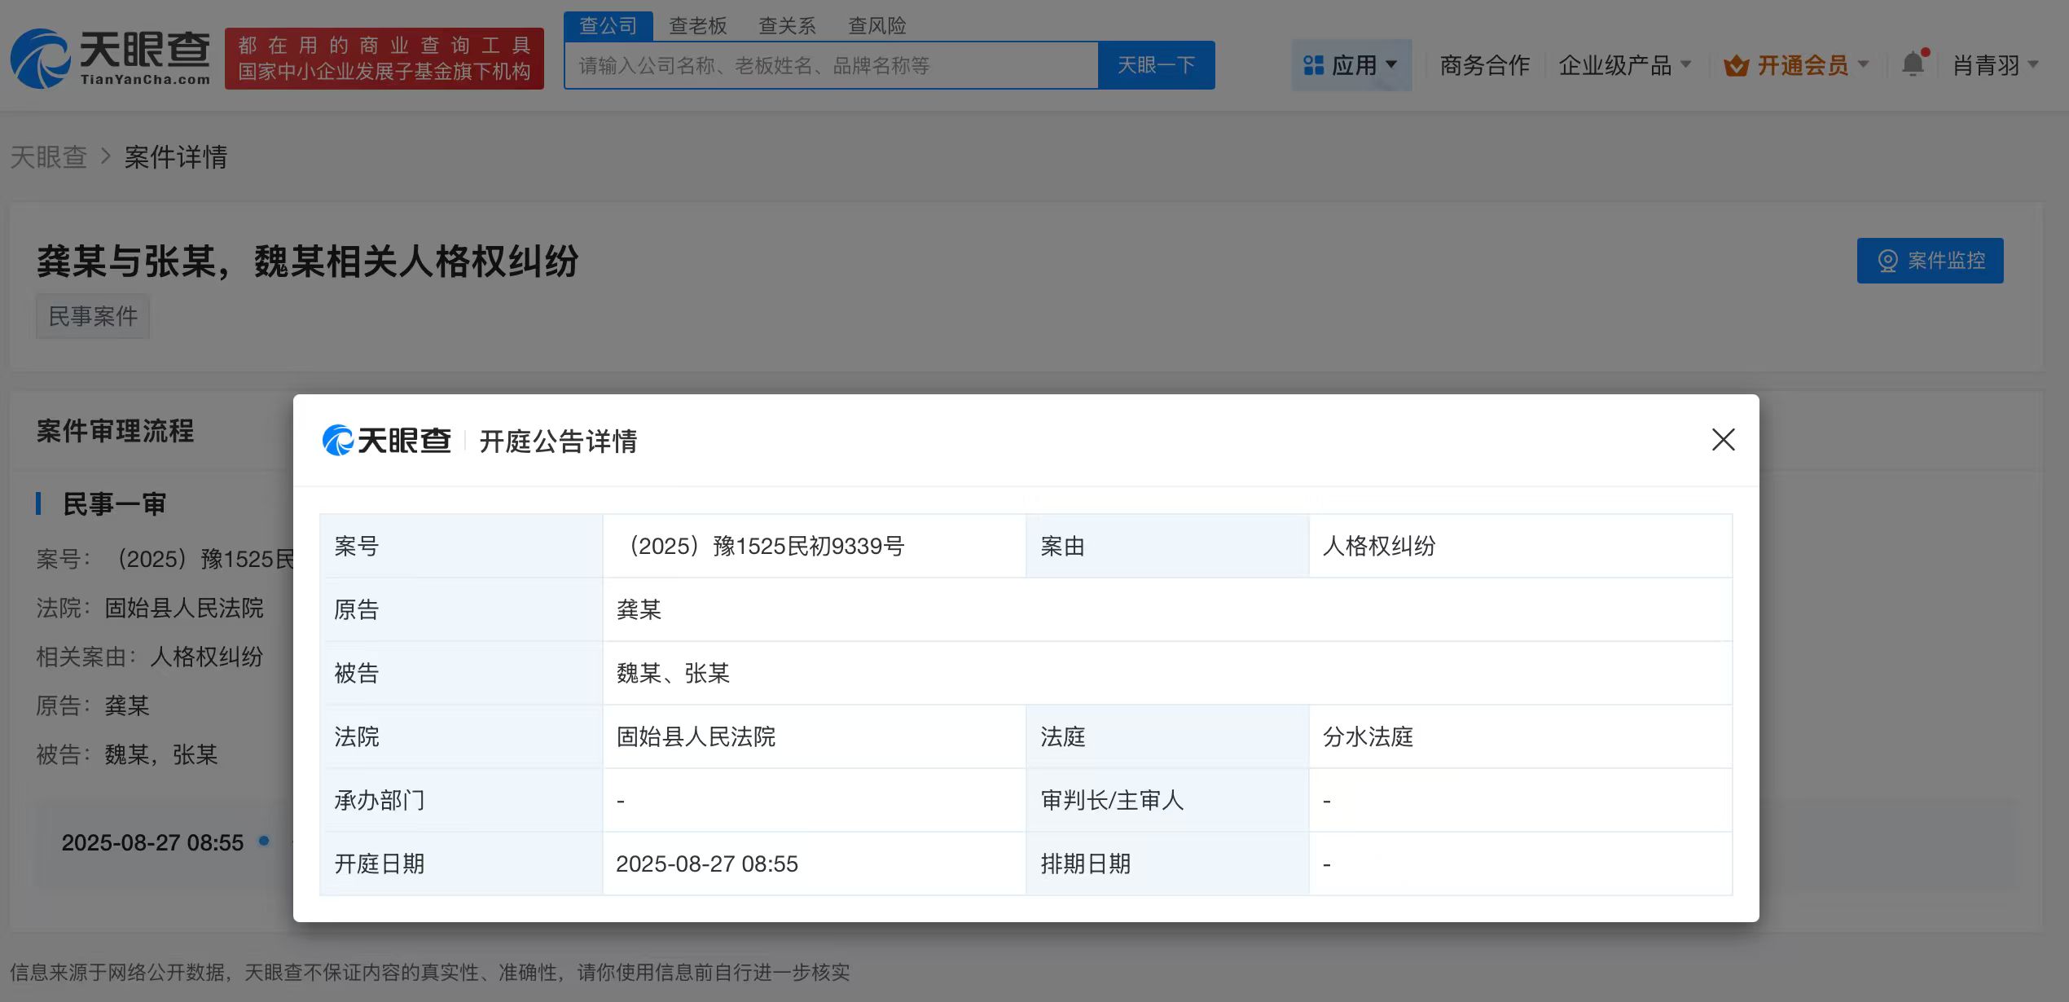The image size is (2069, 1002).
Task: Close the 开庭公告详情 modal
Action: coord(1724,441)
